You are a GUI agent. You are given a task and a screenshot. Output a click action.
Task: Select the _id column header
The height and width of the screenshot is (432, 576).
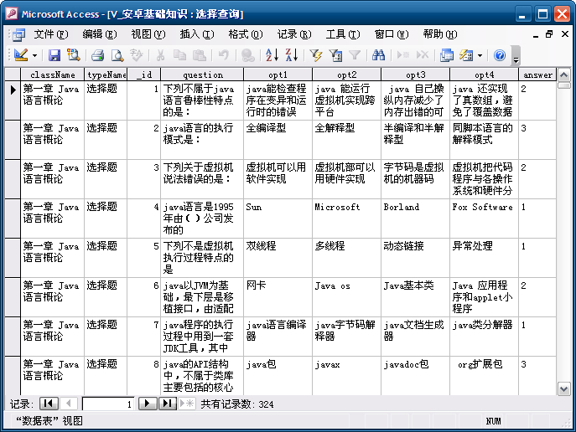tap(143, 75)
